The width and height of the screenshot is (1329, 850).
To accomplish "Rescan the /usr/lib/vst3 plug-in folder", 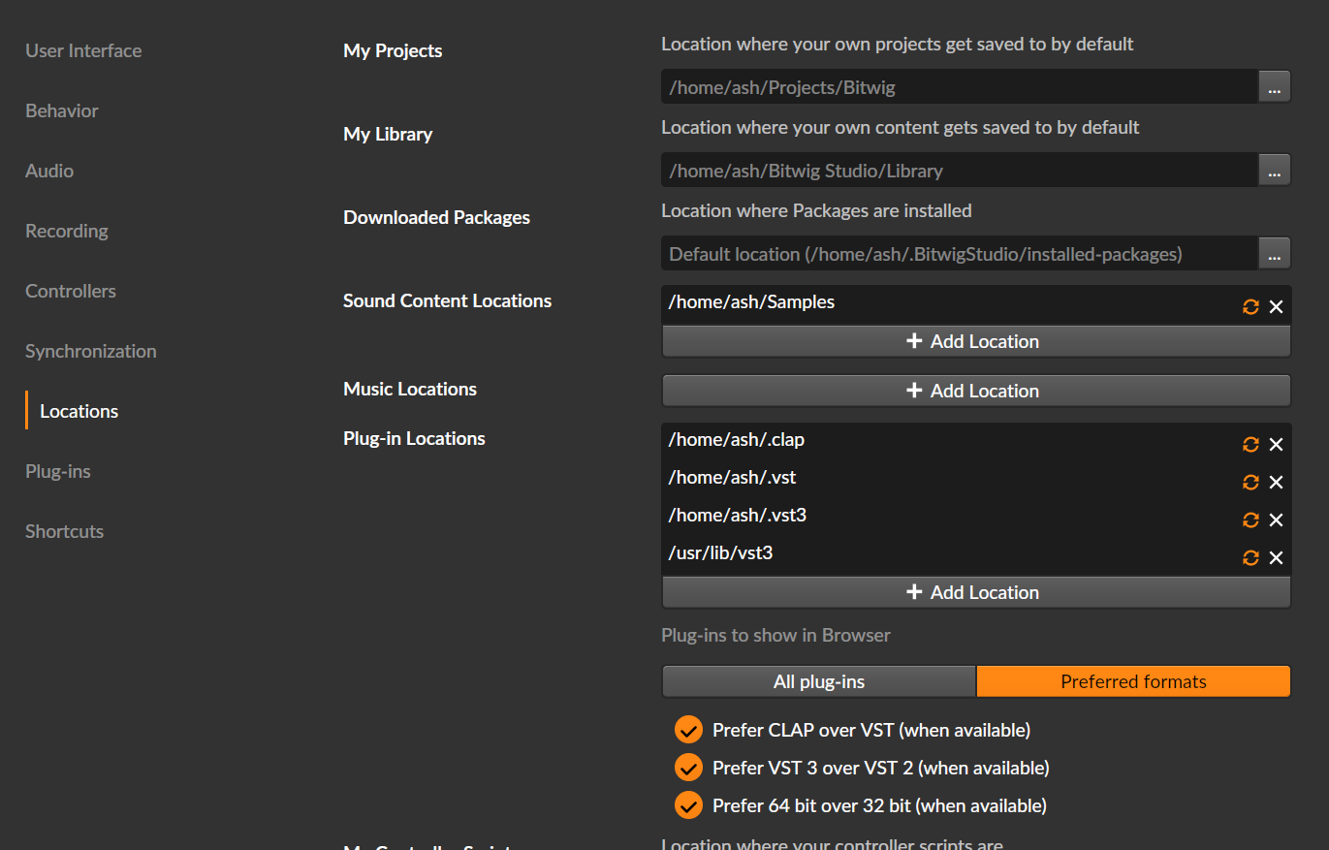I will point(1250,557).
